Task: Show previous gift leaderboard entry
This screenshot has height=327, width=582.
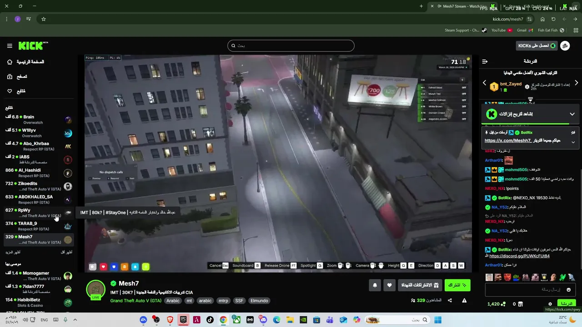Action: [x=484, y=84]
